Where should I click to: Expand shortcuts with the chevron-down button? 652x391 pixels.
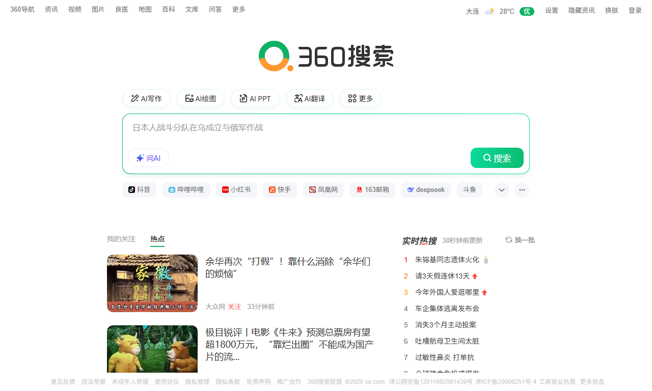[x=502, y=190]
